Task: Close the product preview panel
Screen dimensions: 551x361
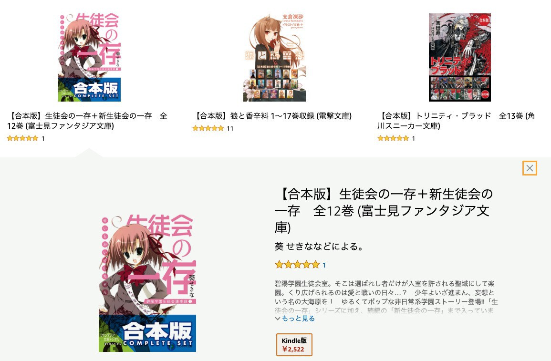Action: coord(530,168)
